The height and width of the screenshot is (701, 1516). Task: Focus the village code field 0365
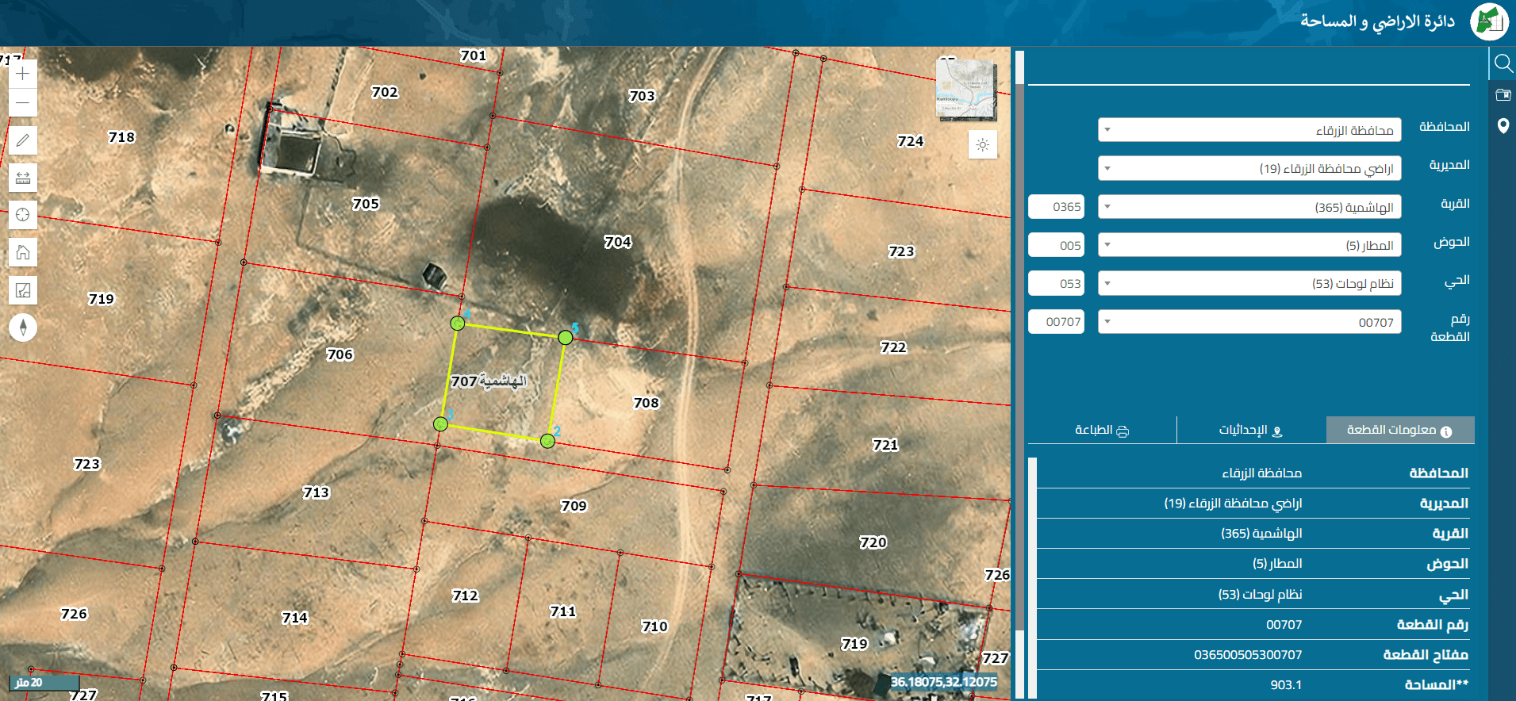[1056, 207]
